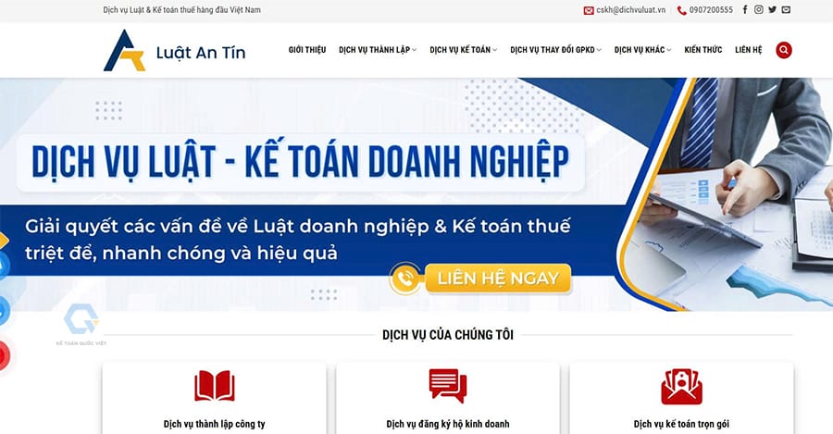Click the red phone icon near 0907200555
Screen dimensions: 833x434
[681, 10]
